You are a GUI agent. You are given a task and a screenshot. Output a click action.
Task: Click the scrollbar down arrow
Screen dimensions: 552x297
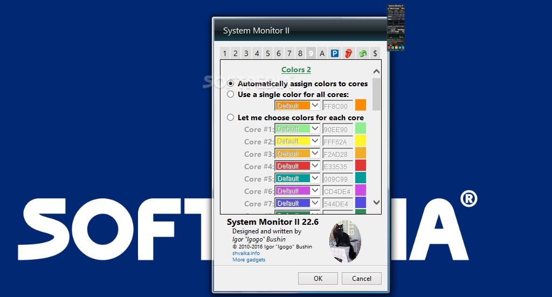click(x=376, y=202)
